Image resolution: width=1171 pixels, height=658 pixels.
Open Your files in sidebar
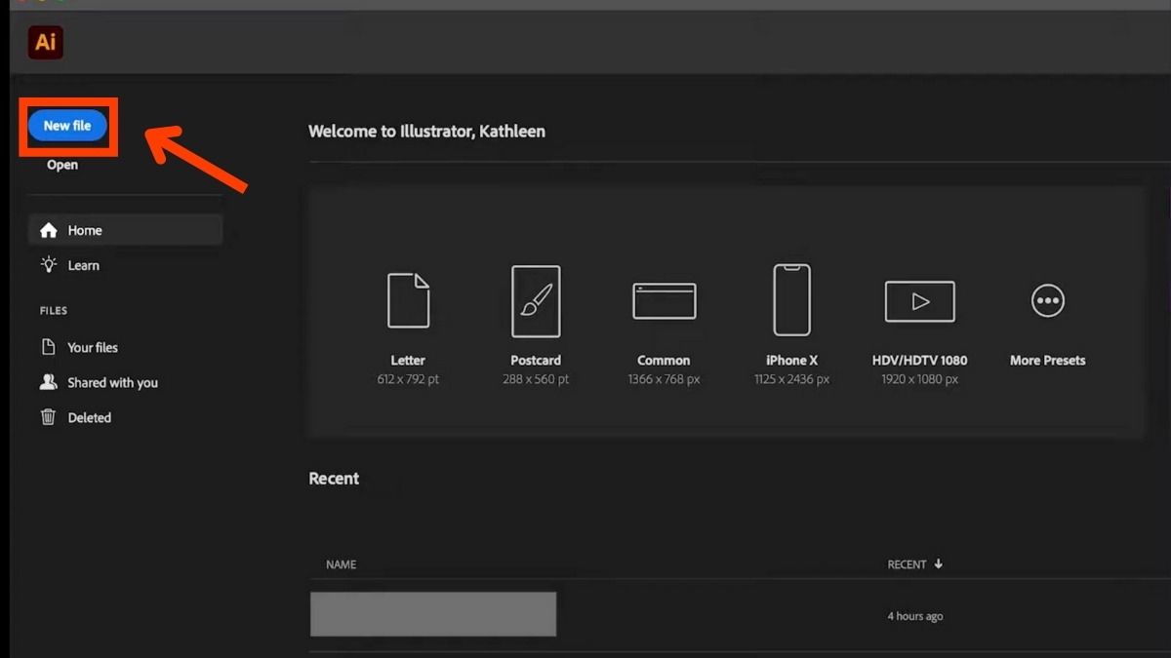tap(93, 347)
